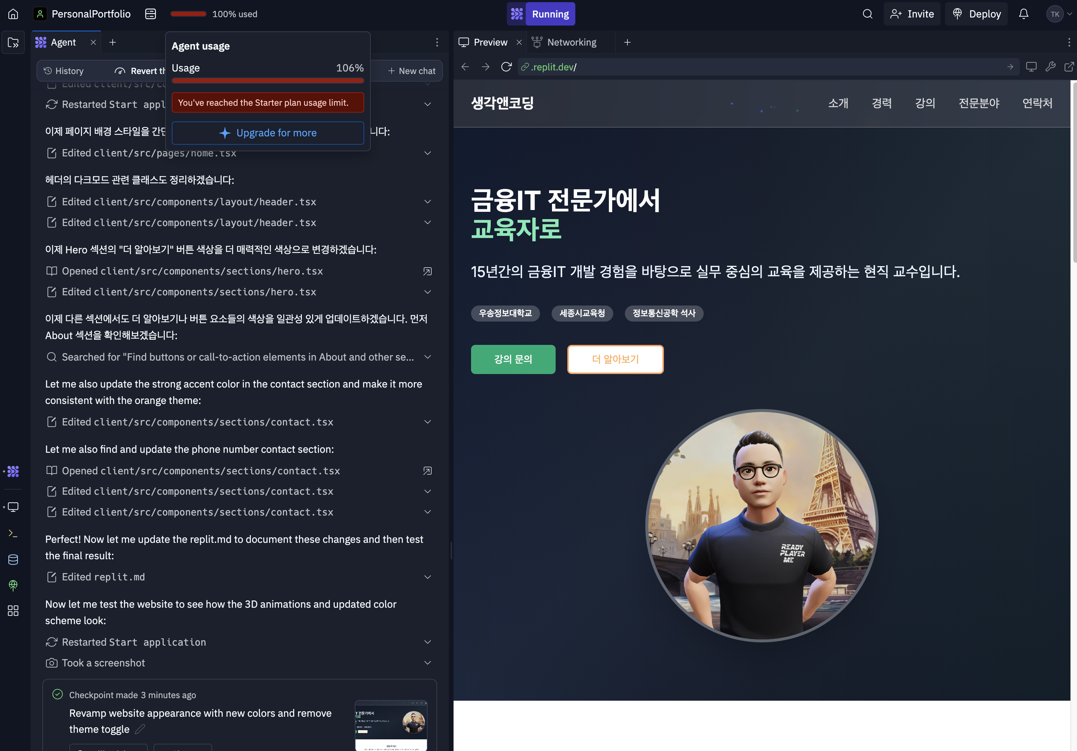This screenshot has height=751, width=1077.
Task: Open the notifications bell
Action: (x=1023, y=14)
